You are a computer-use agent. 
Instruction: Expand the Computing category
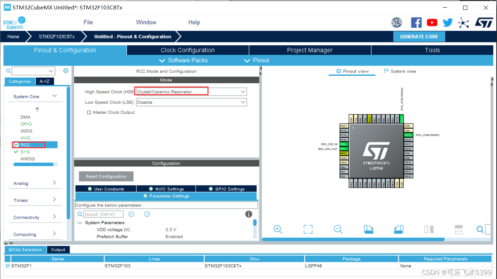54,234
